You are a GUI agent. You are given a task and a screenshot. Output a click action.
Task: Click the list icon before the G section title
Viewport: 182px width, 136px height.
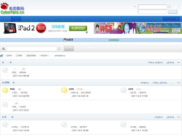(x=3, y=117)
